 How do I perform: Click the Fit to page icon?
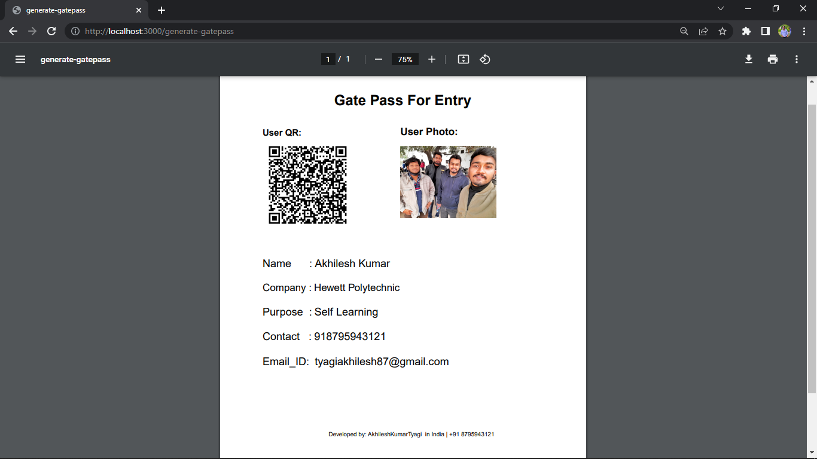[463, 59]
